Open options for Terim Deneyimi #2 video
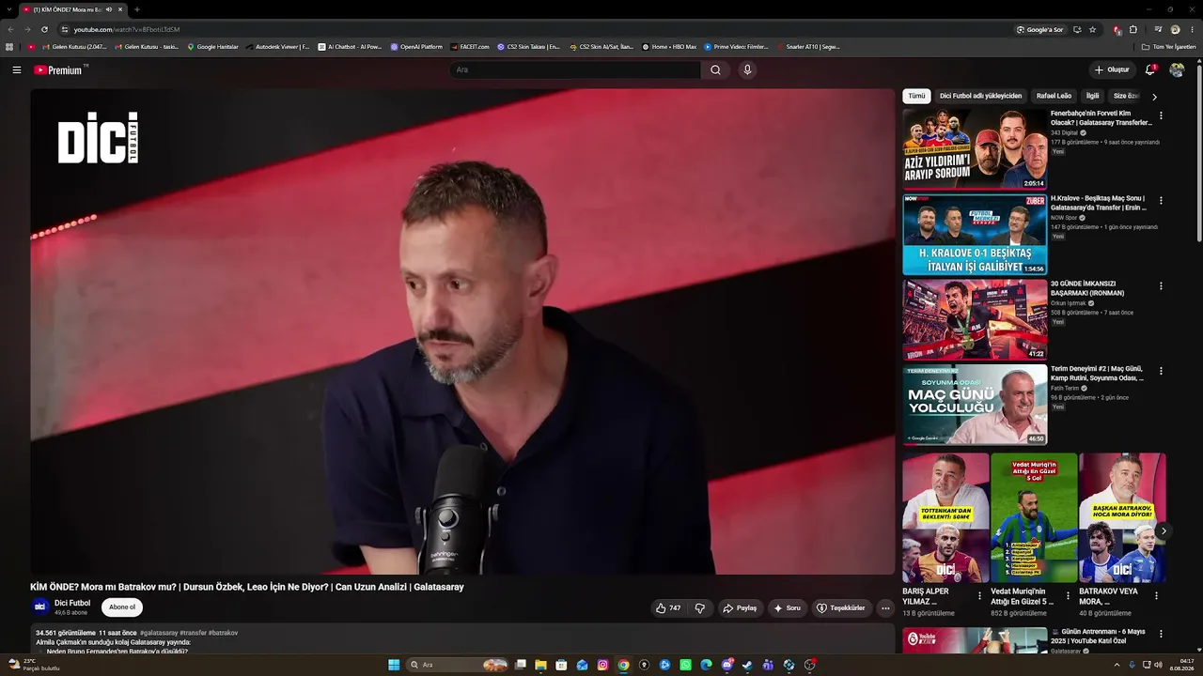Viewport: 1203px width, 676px height. [x=1161, y=371]
